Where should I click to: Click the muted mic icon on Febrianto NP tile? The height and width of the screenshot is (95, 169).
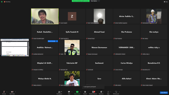59,70
